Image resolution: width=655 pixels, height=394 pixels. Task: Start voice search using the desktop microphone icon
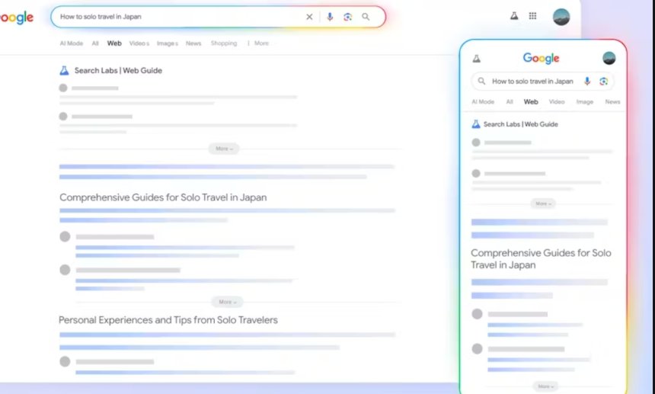pyautogui.click(x=330, y=17)
